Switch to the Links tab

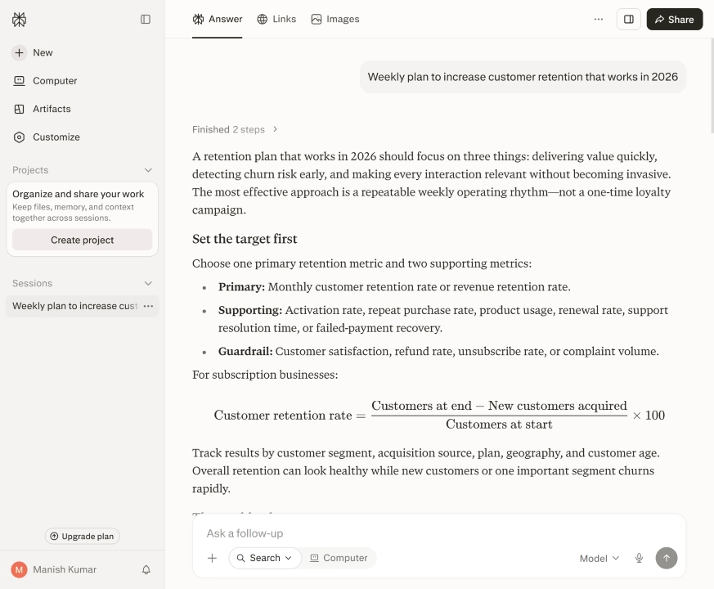point(276,19)
